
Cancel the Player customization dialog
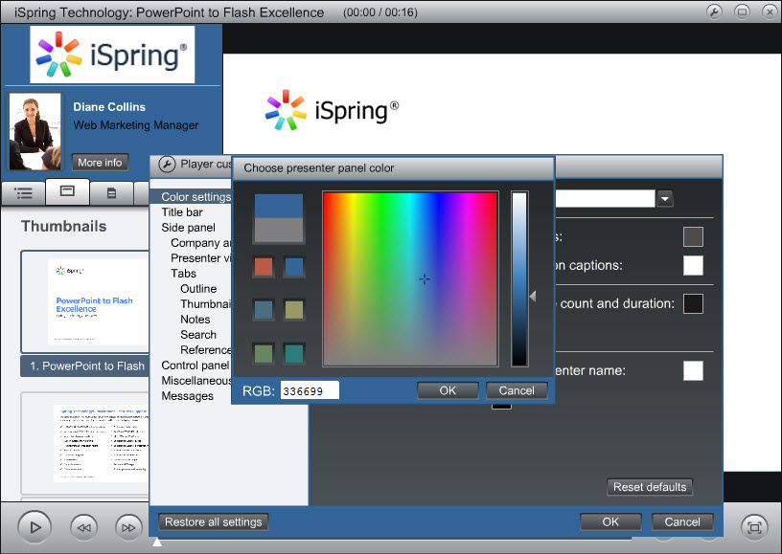(x=682, y=521)
